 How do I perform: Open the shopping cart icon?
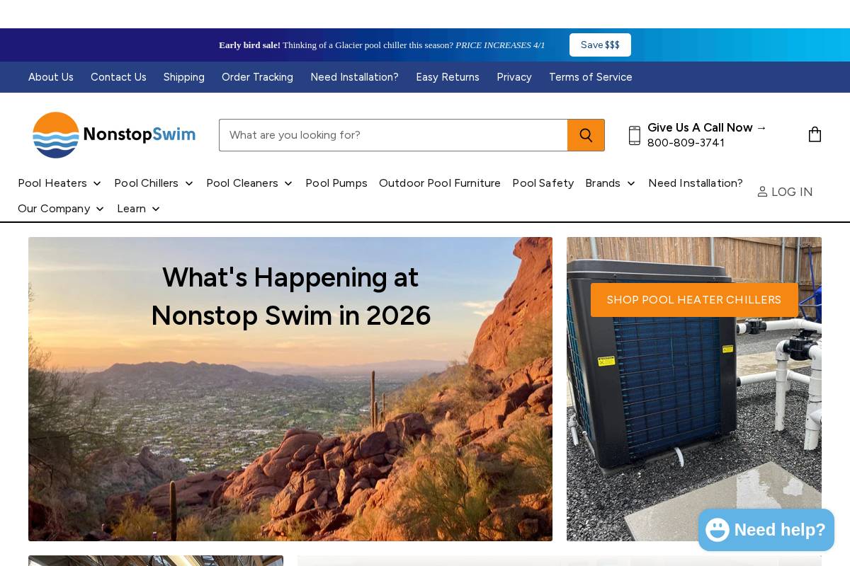(x=815, y=134)
